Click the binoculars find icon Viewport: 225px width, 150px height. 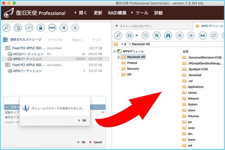168,35
